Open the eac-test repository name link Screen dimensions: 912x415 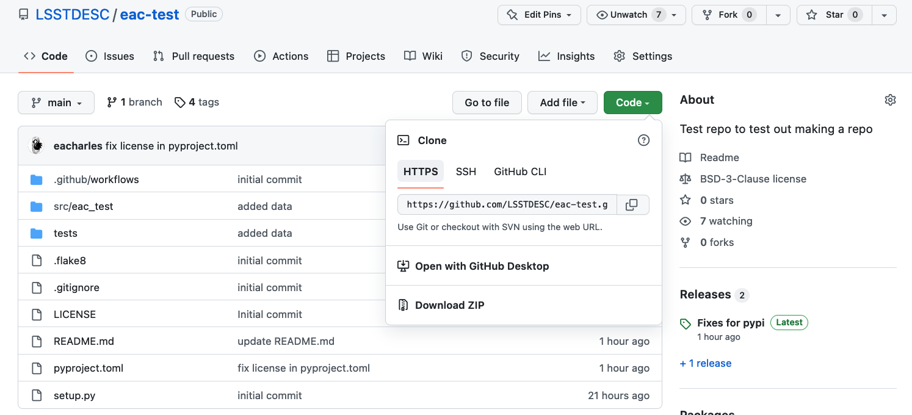click(150, 15)
